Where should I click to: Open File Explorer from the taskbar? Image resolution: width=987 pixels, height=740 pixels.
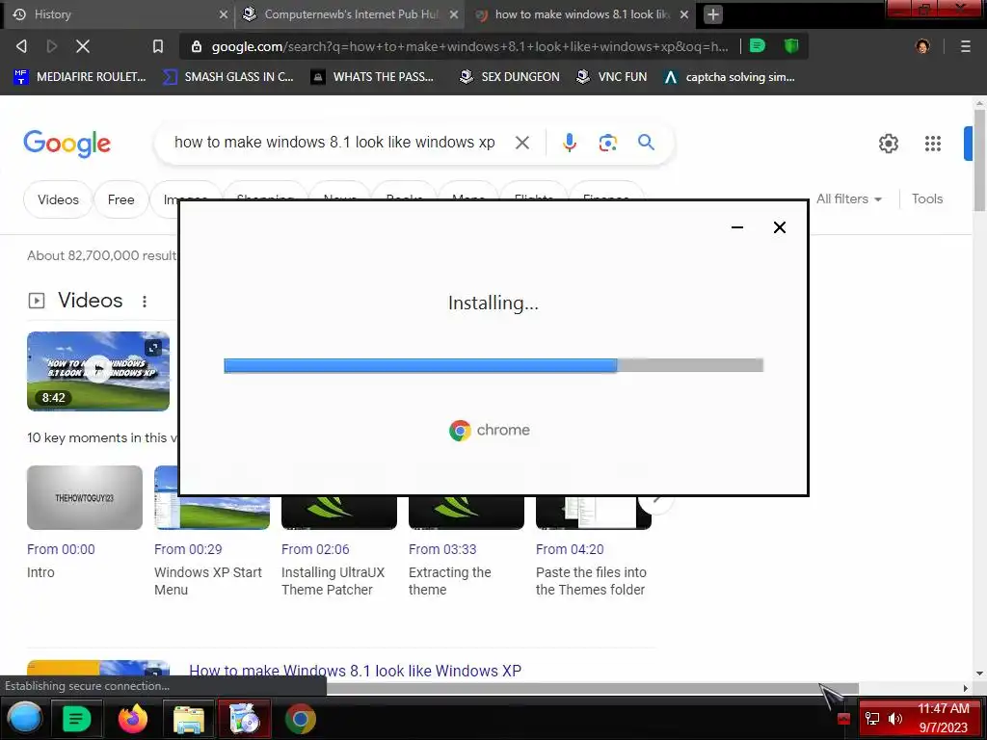[x=188, y=719]
